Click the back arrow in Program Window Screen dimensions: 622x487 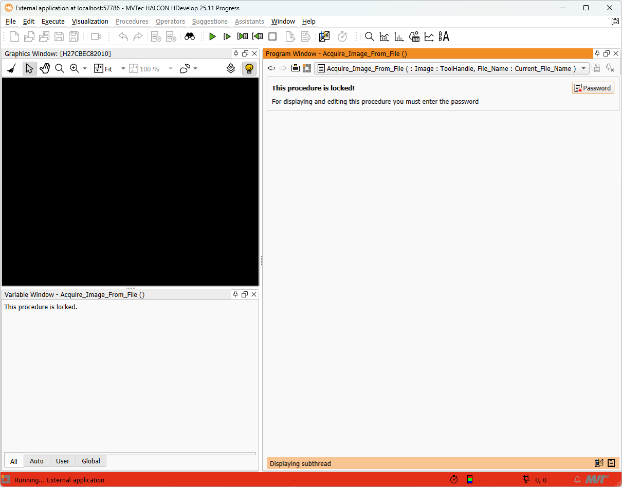click(x=271, y=68)
